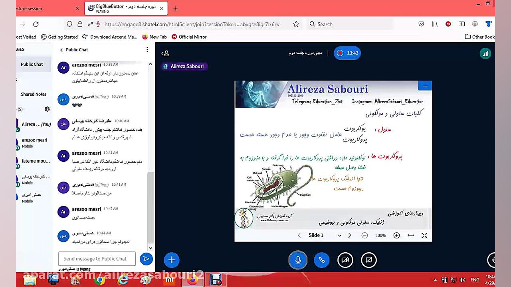Click the leave audio phone button
Screen dimensions: 511x287
(x=321, y=260)
